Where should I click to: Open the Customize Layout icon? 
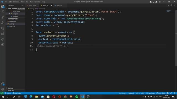(160, 2)
